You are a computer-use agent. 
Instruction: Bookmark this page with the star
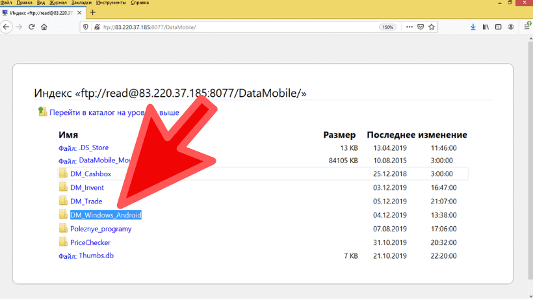(x=432, y=27)
